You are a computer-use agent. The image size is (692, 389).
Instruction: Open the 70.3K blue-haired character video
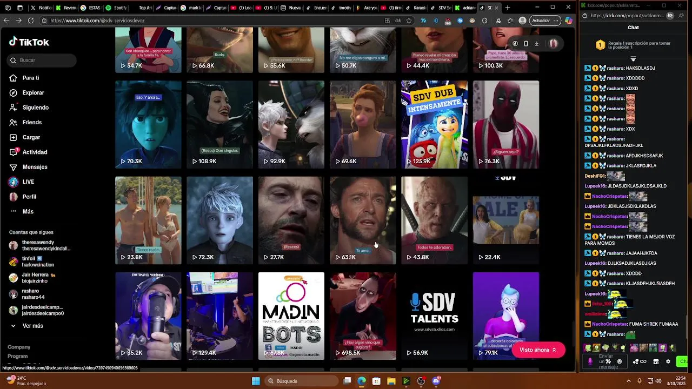click(x=148, y=124)
